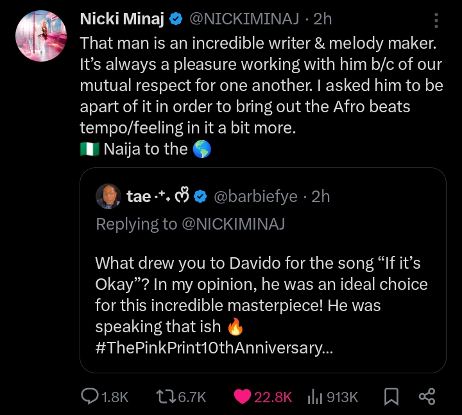Click the share icon
Screen dimensions: 462x415
coord(427,396)
